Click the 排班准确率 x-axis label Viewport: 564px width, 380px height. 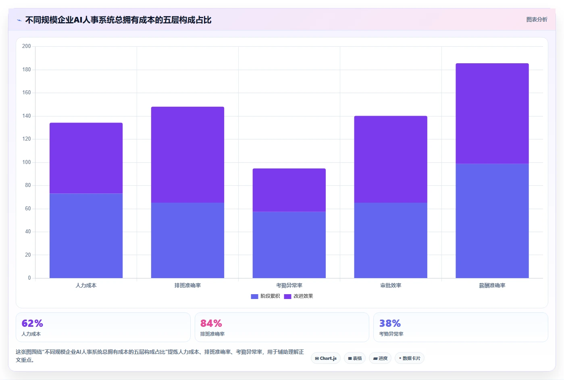(187, 285)
